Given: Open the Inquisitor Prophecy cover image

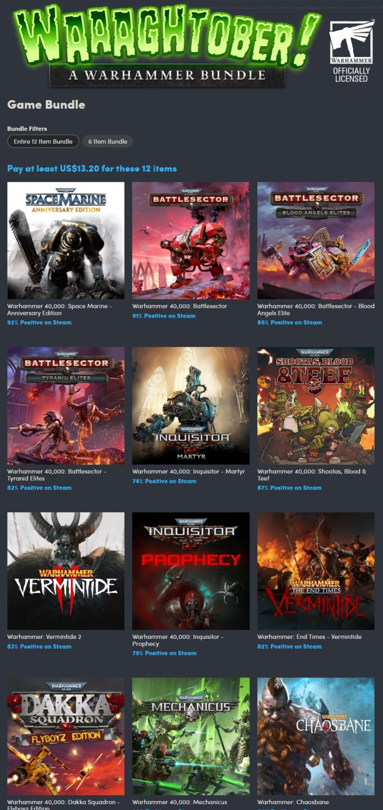Looking at the screenshot, I should [x=191, y=571].
